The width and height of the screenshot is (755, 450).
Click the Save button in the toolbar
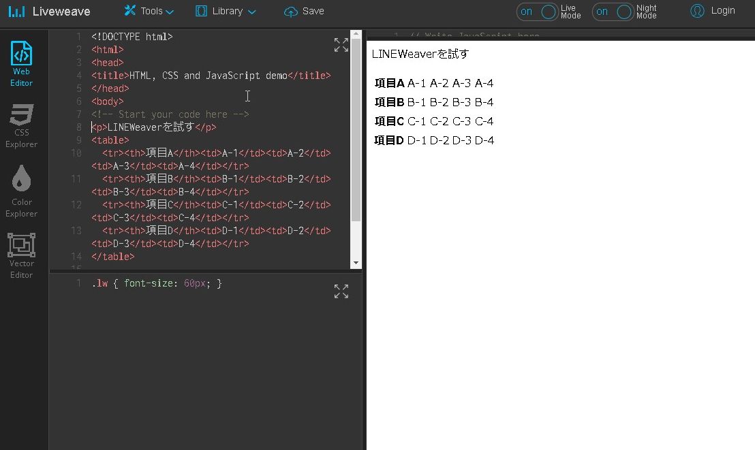[x=304, y=10]
